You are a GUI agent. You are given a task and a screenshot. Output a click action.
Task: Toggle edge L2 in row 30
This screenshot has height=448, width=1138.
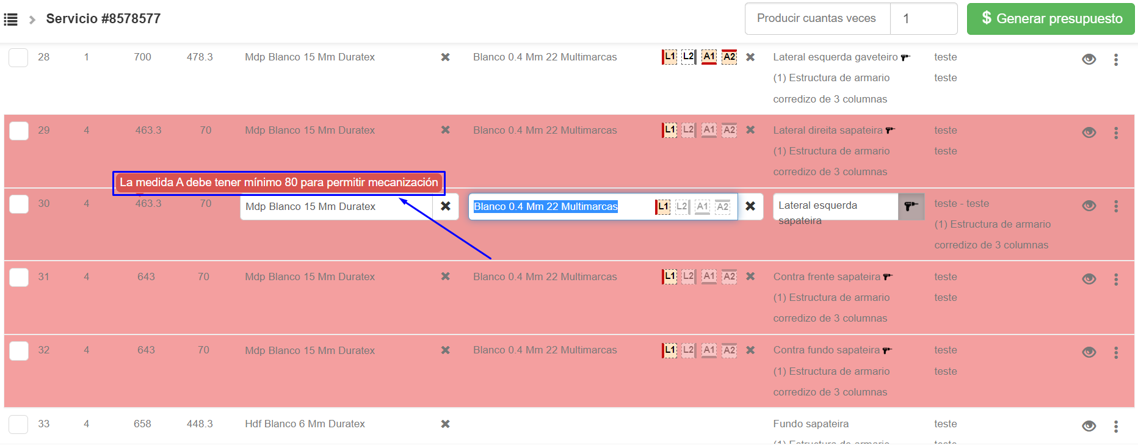coord(682,207)
